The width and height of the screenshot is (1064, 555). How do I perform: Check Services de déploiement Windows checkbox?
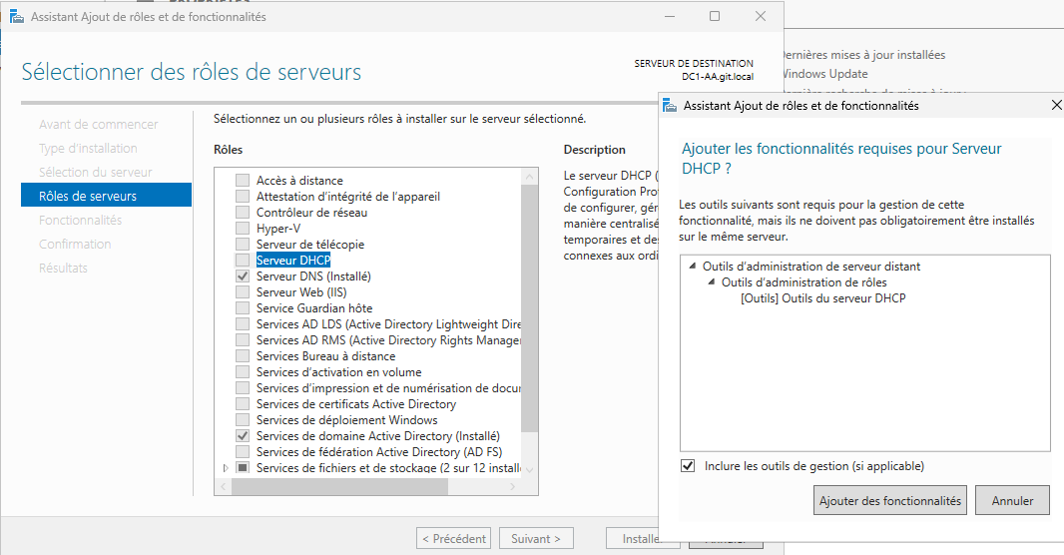click(x=243, y=420)
